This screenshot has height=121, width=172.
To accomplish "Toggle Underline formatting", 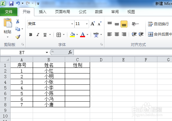I will pyautogui.click(x=45, y=35).
